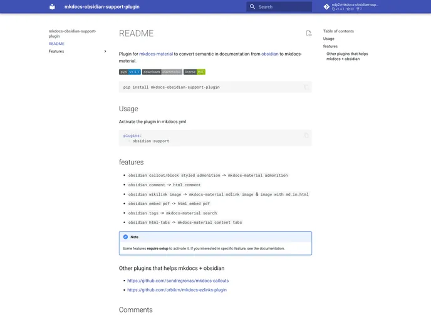Click the 'Activate the plugin in mkdocs.yml' text
This screenshot has width=431, height=320.
(x=152, y=121)
